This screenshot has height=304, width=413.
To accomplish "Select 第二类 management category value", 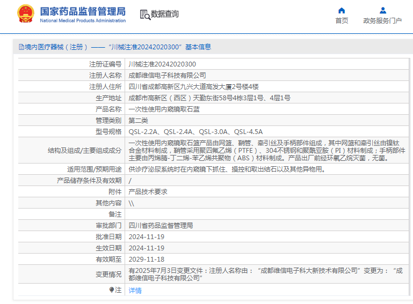I will (138, 121).
